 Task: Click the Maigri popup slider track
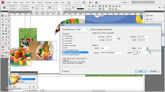154,51
